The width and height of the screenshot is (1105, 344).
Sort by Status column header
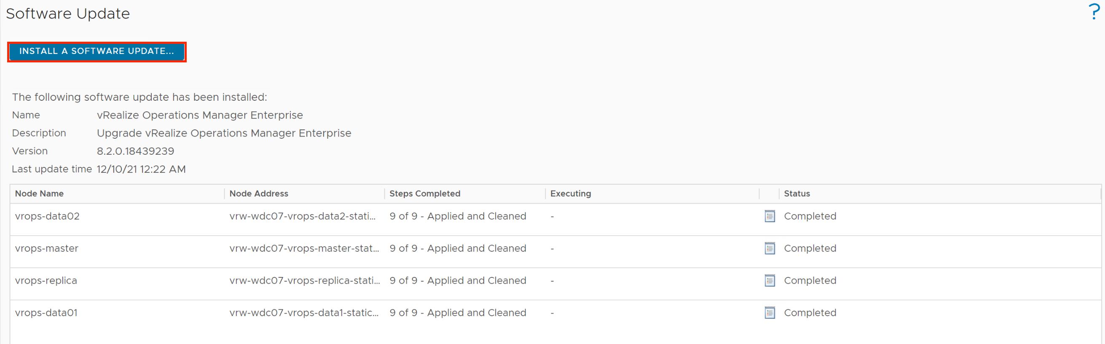[x=797, y=193]
